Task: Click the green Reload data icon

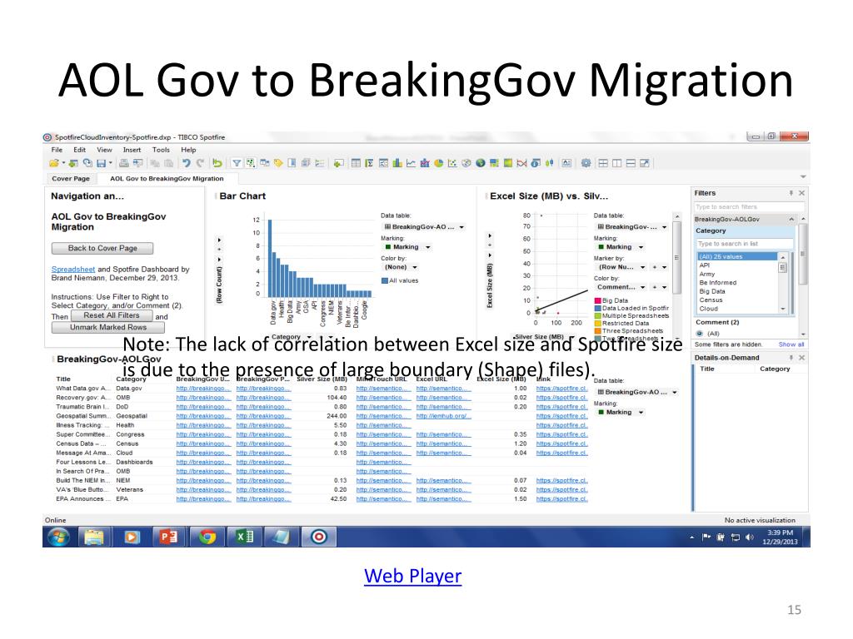Action: (x=217, y=163)
